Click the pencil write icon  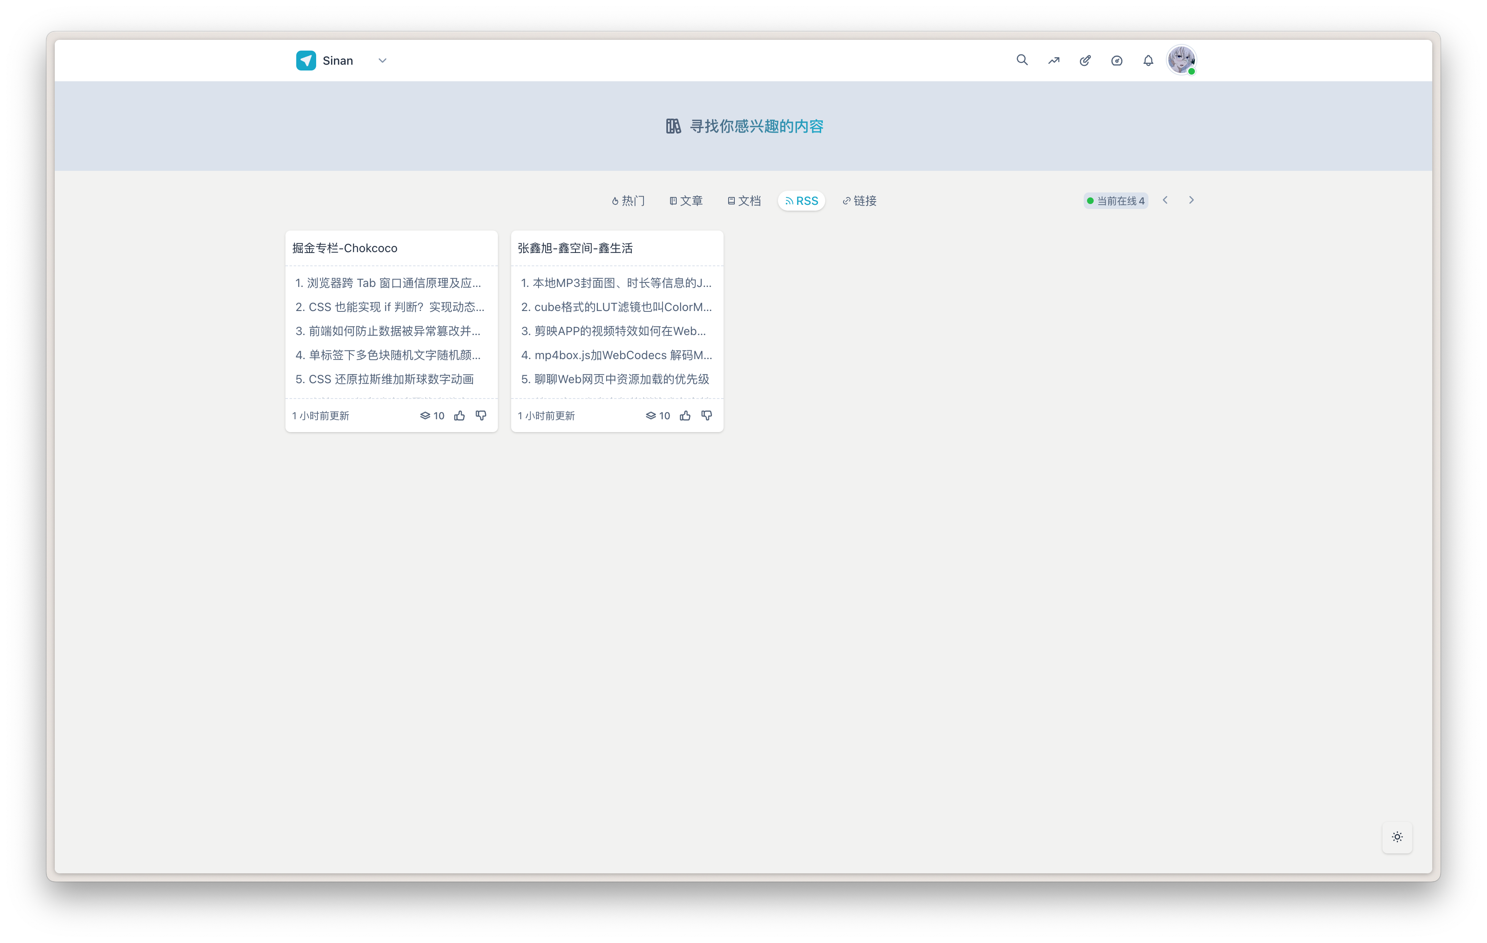pos(1085,61)
